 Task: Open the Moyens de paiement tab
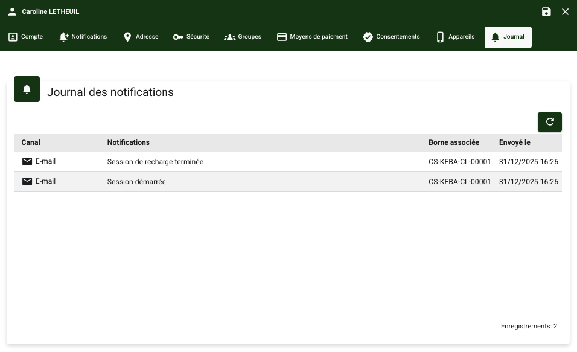coord(312,37)
